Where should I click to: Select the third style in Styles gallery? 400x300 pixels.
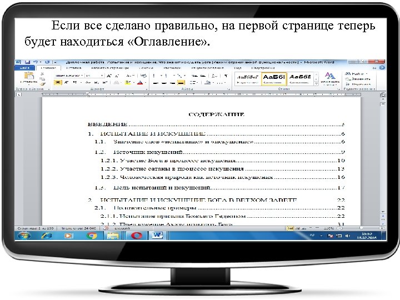tap(300, 79)
